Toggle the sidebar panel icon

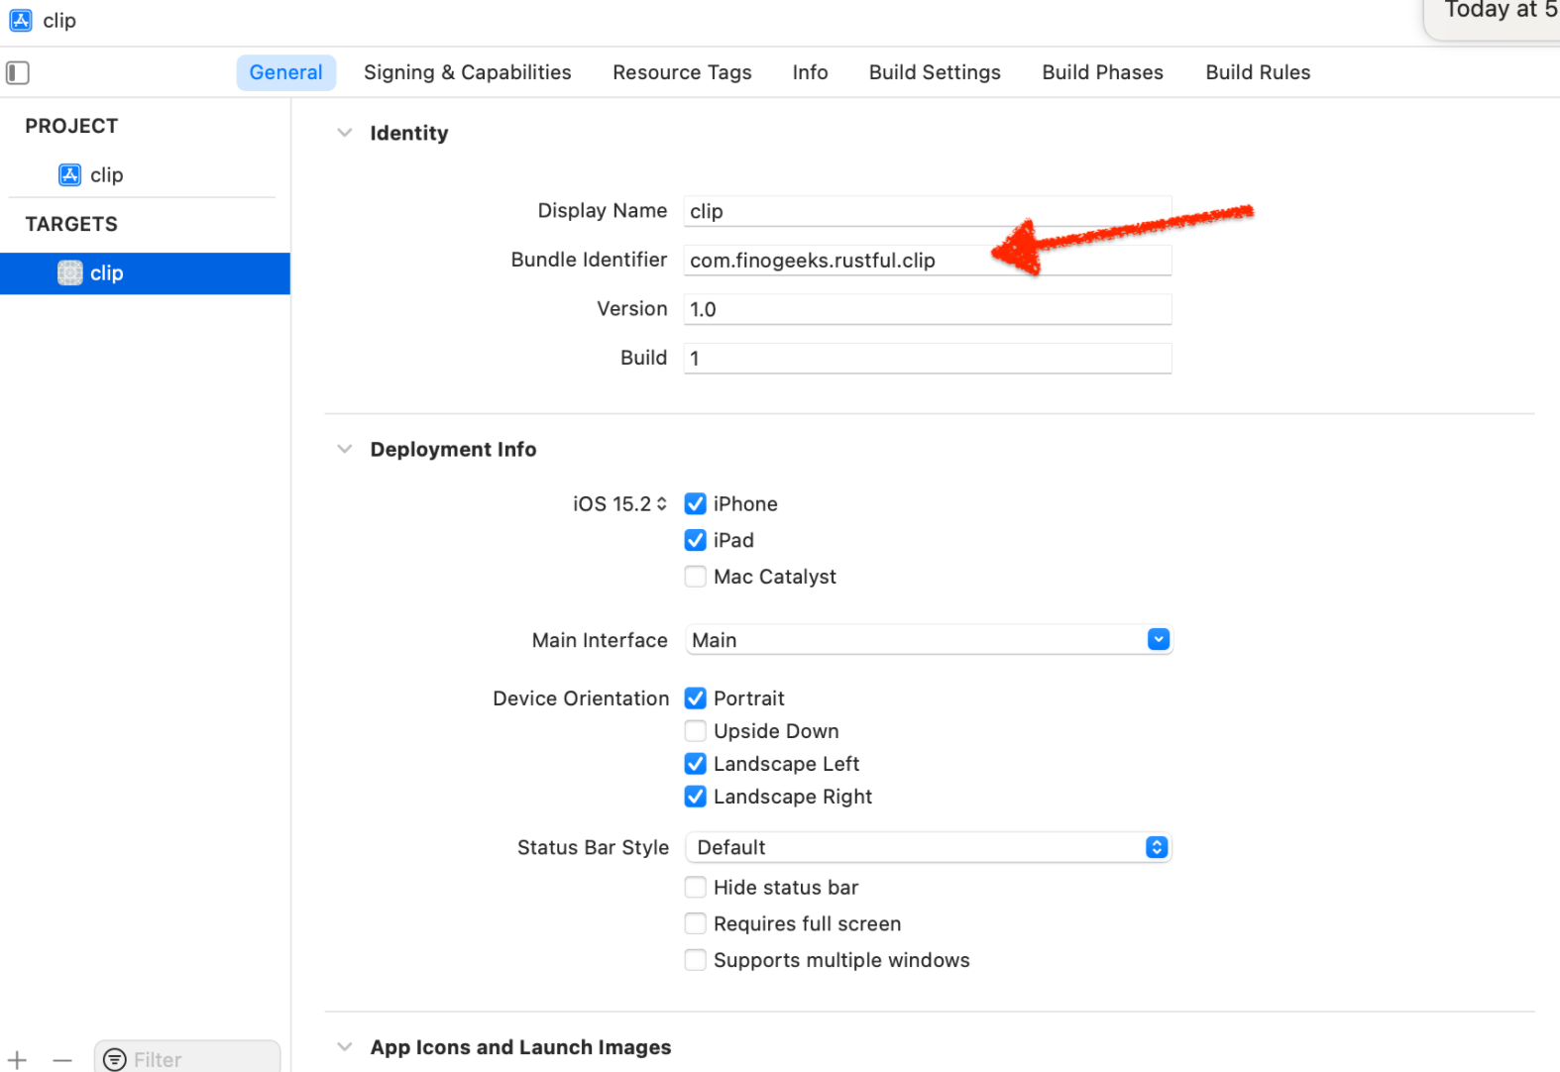point(18,72)
